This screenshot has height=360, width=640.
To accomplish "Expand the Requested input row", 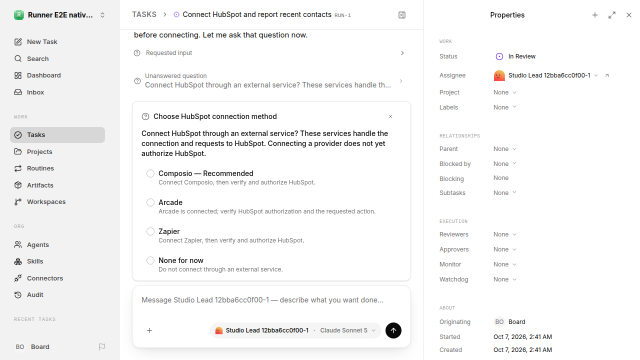I will click(x=271, y=53).
